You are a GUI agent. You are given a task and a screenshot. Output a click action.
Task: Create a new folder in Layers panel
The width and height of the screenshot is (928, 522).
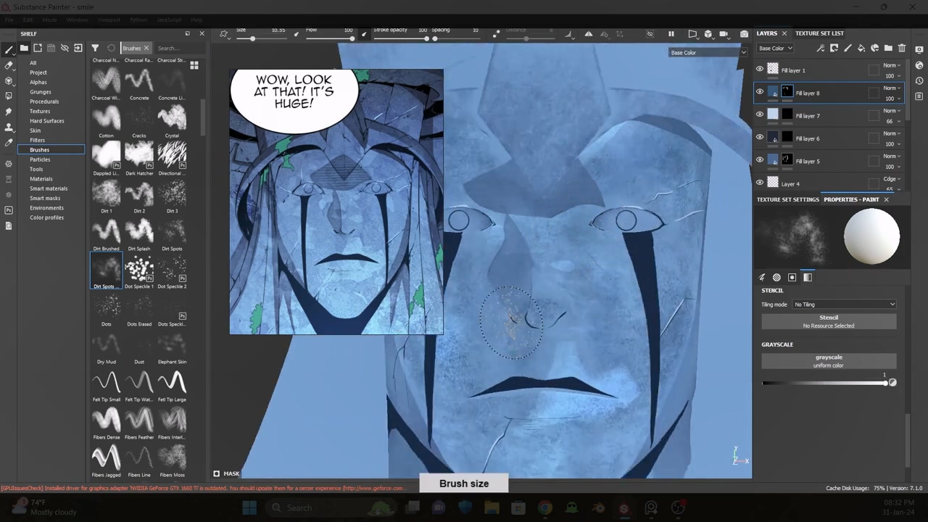(888, 48)
